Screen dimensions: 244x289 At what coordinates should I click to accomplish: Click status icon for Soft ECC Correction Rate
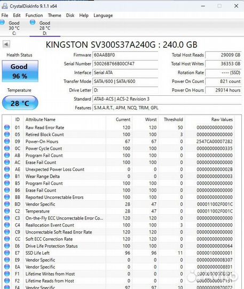7,239
